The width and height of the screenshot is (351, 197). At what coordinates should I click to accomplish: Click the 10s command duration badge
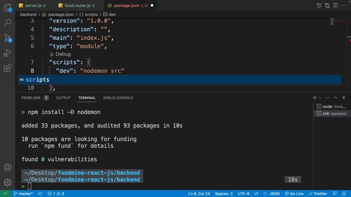pyautogui.click(x=292, y=179)
